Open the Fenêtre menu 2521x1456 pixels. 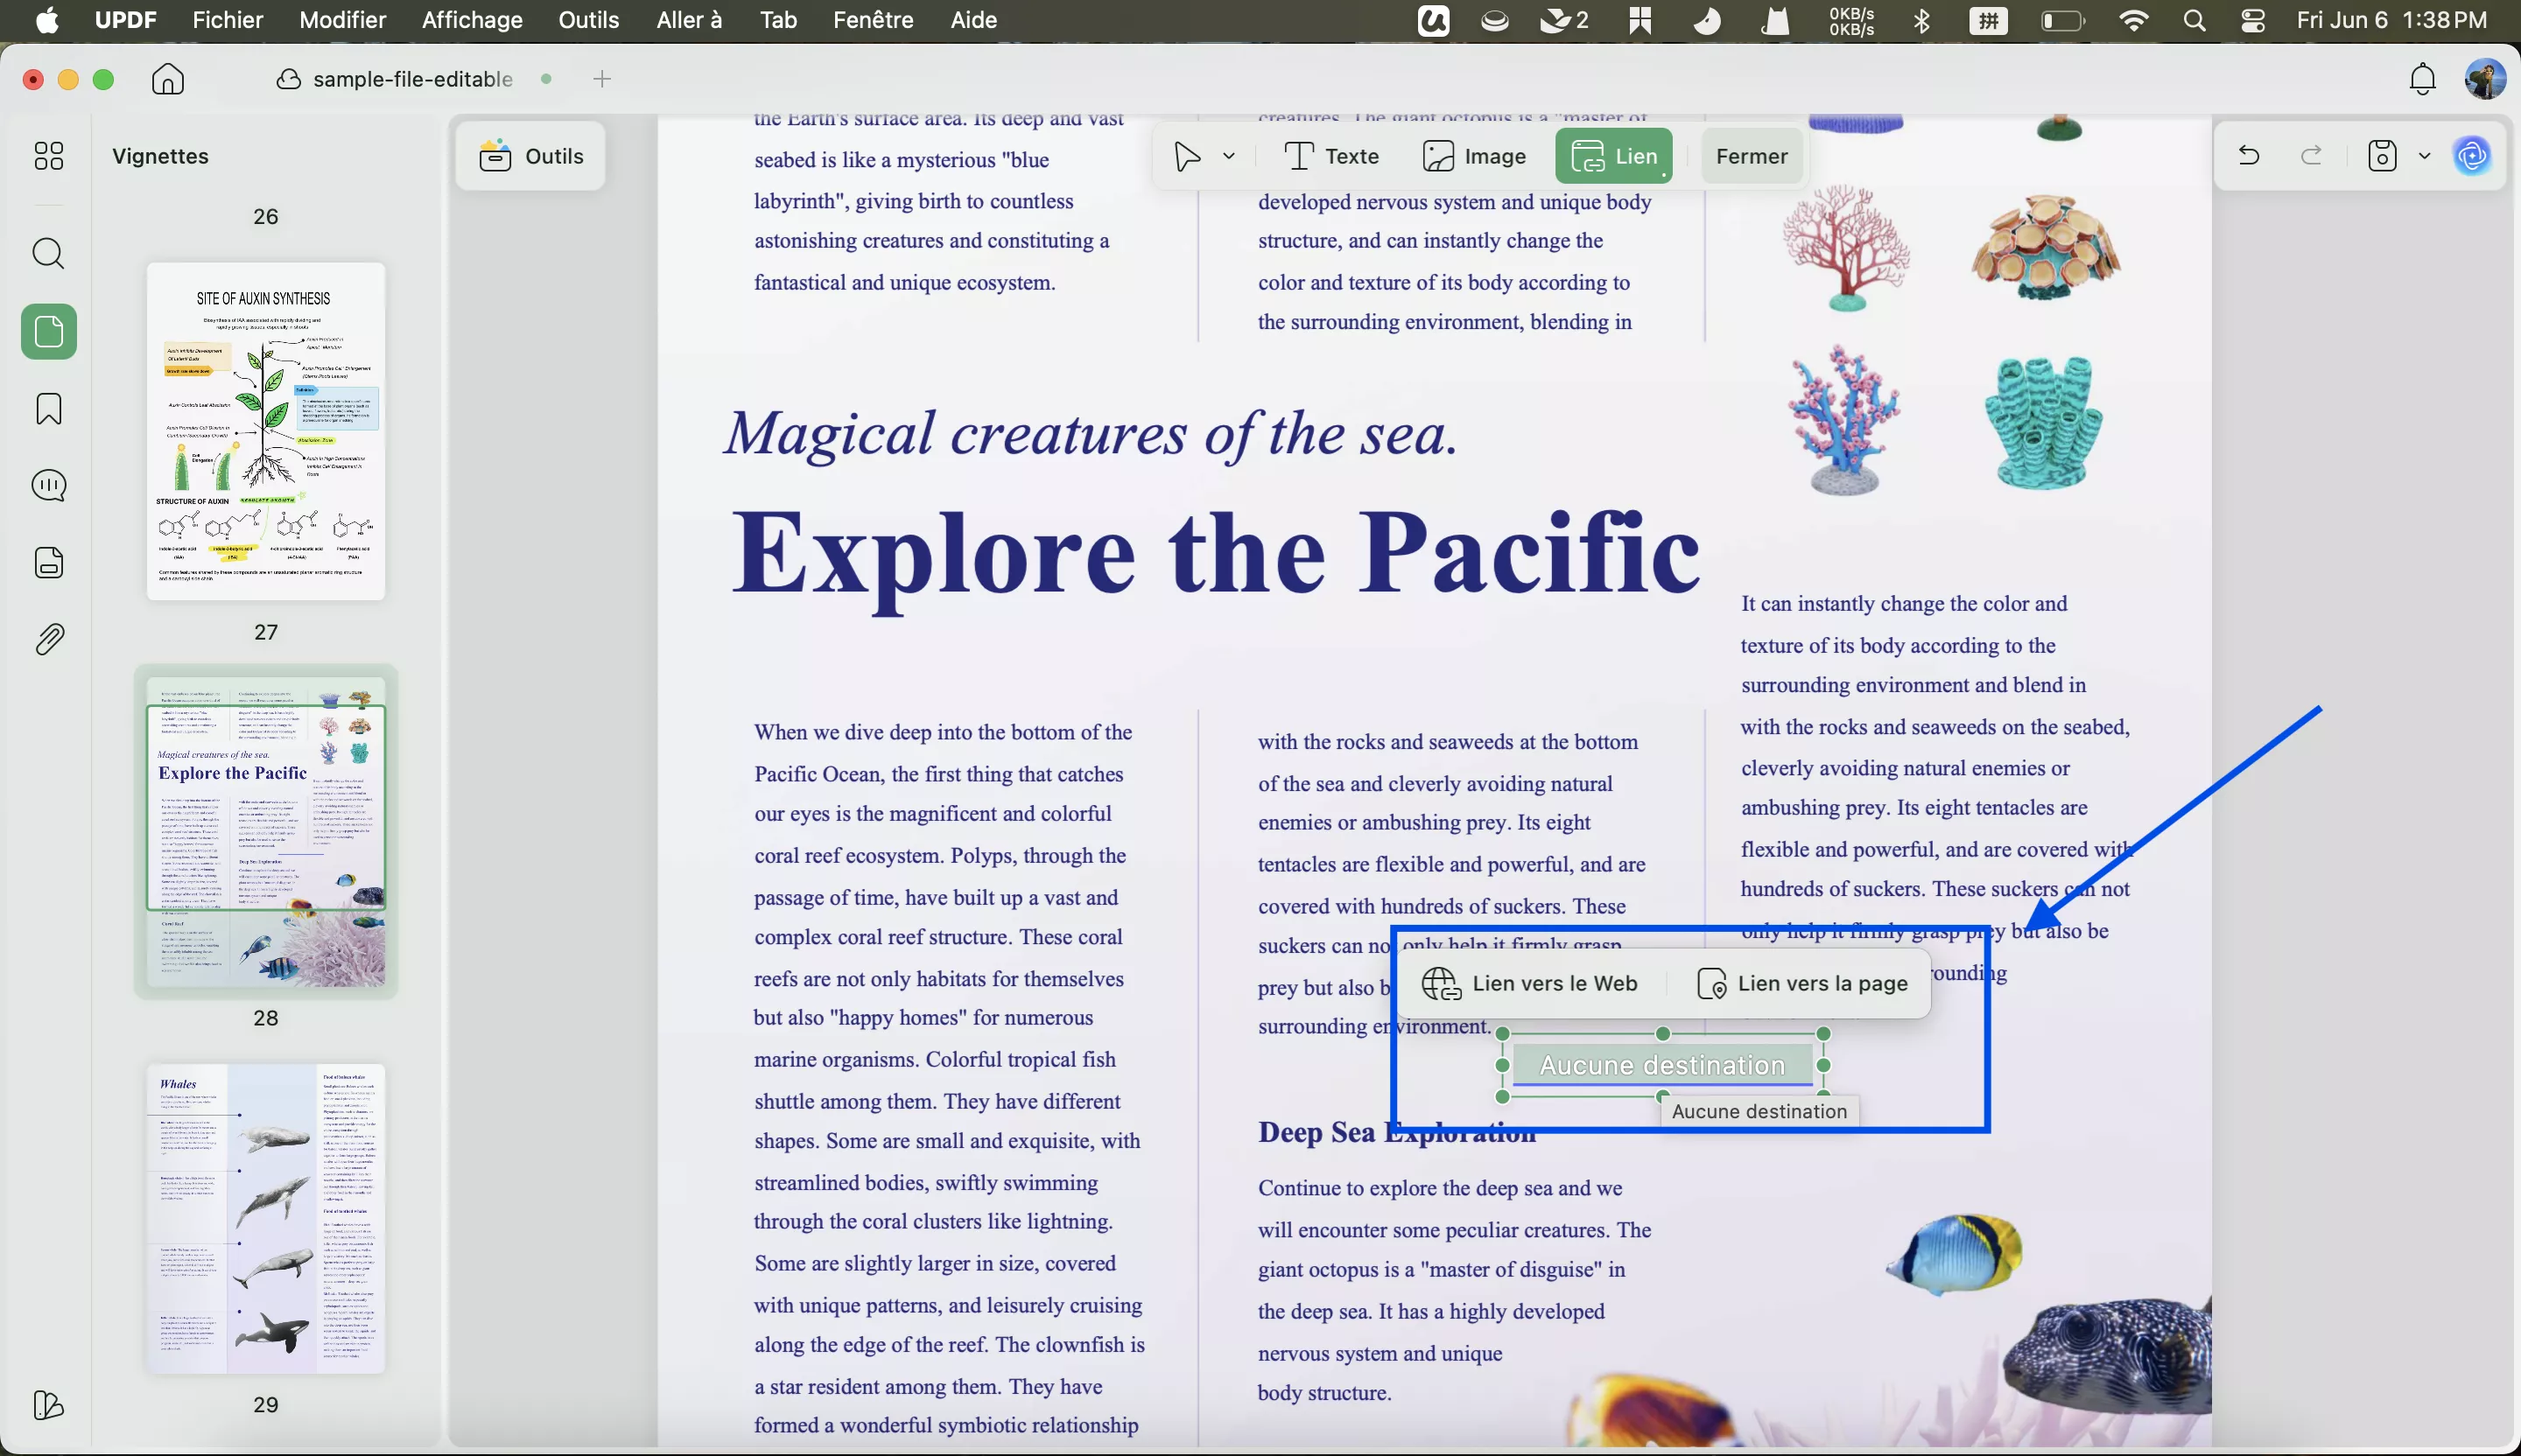874,20
